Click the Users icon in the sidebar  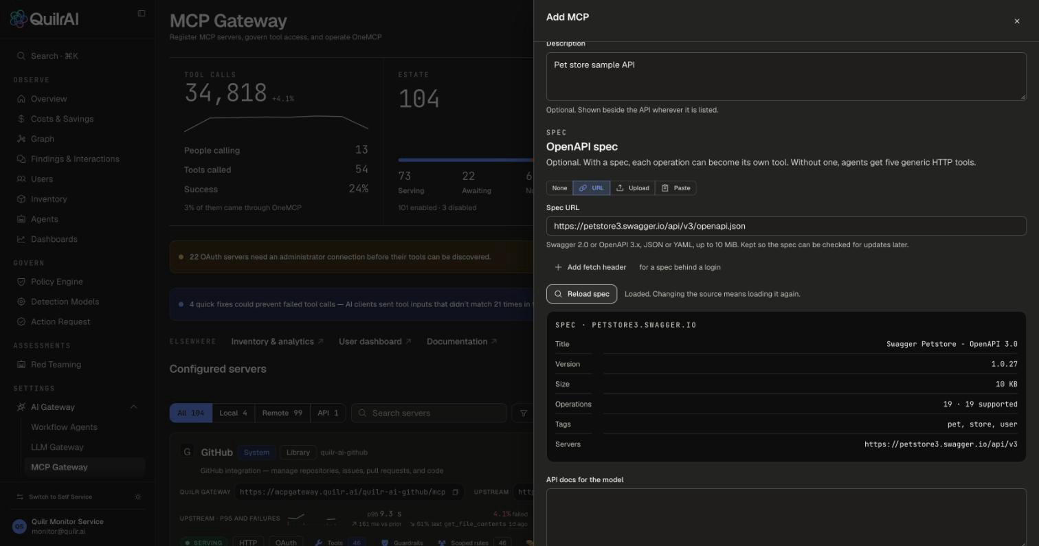coord(21,179)
